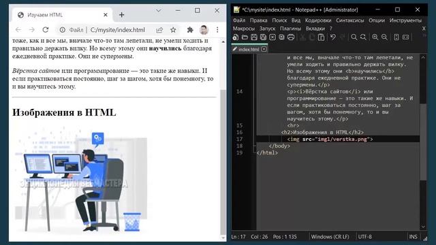Open the Файл menu in Notepad++

coord(239,20)
